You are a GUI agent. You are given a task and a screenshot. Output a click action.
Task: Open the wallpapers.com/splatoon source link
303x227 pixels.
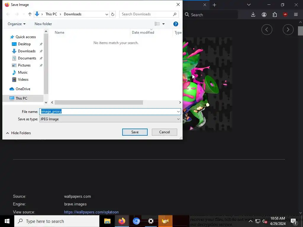point(91,212)
